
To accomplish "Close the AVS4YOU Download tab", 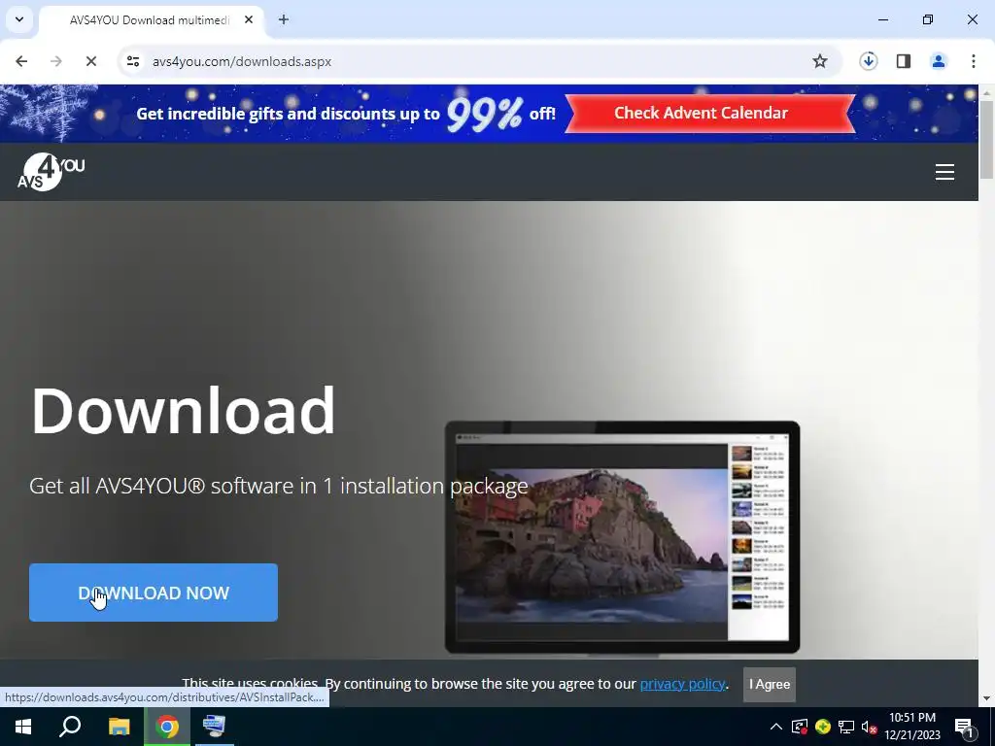I will coord(249,19).
